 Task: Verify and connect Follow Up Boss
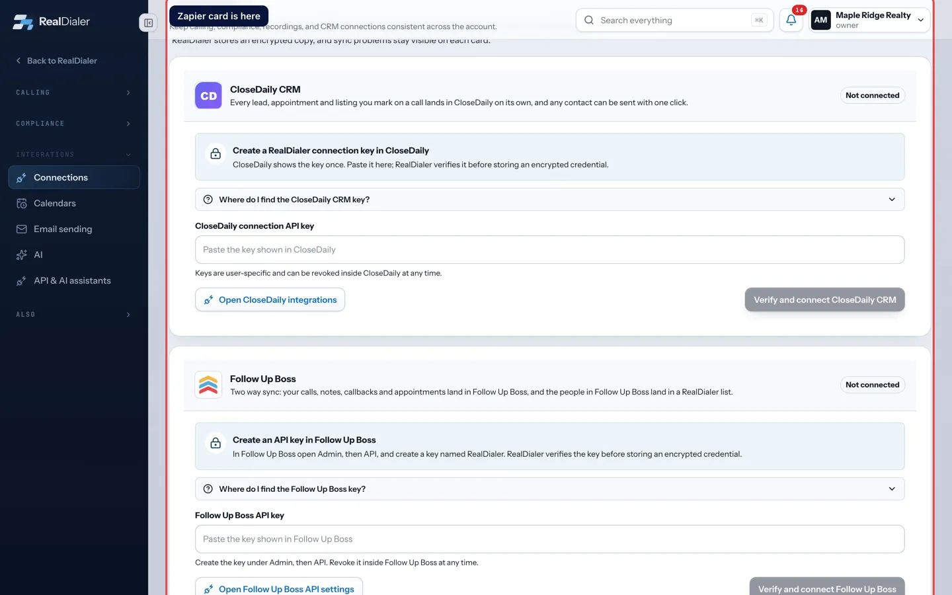click(827, 587)
